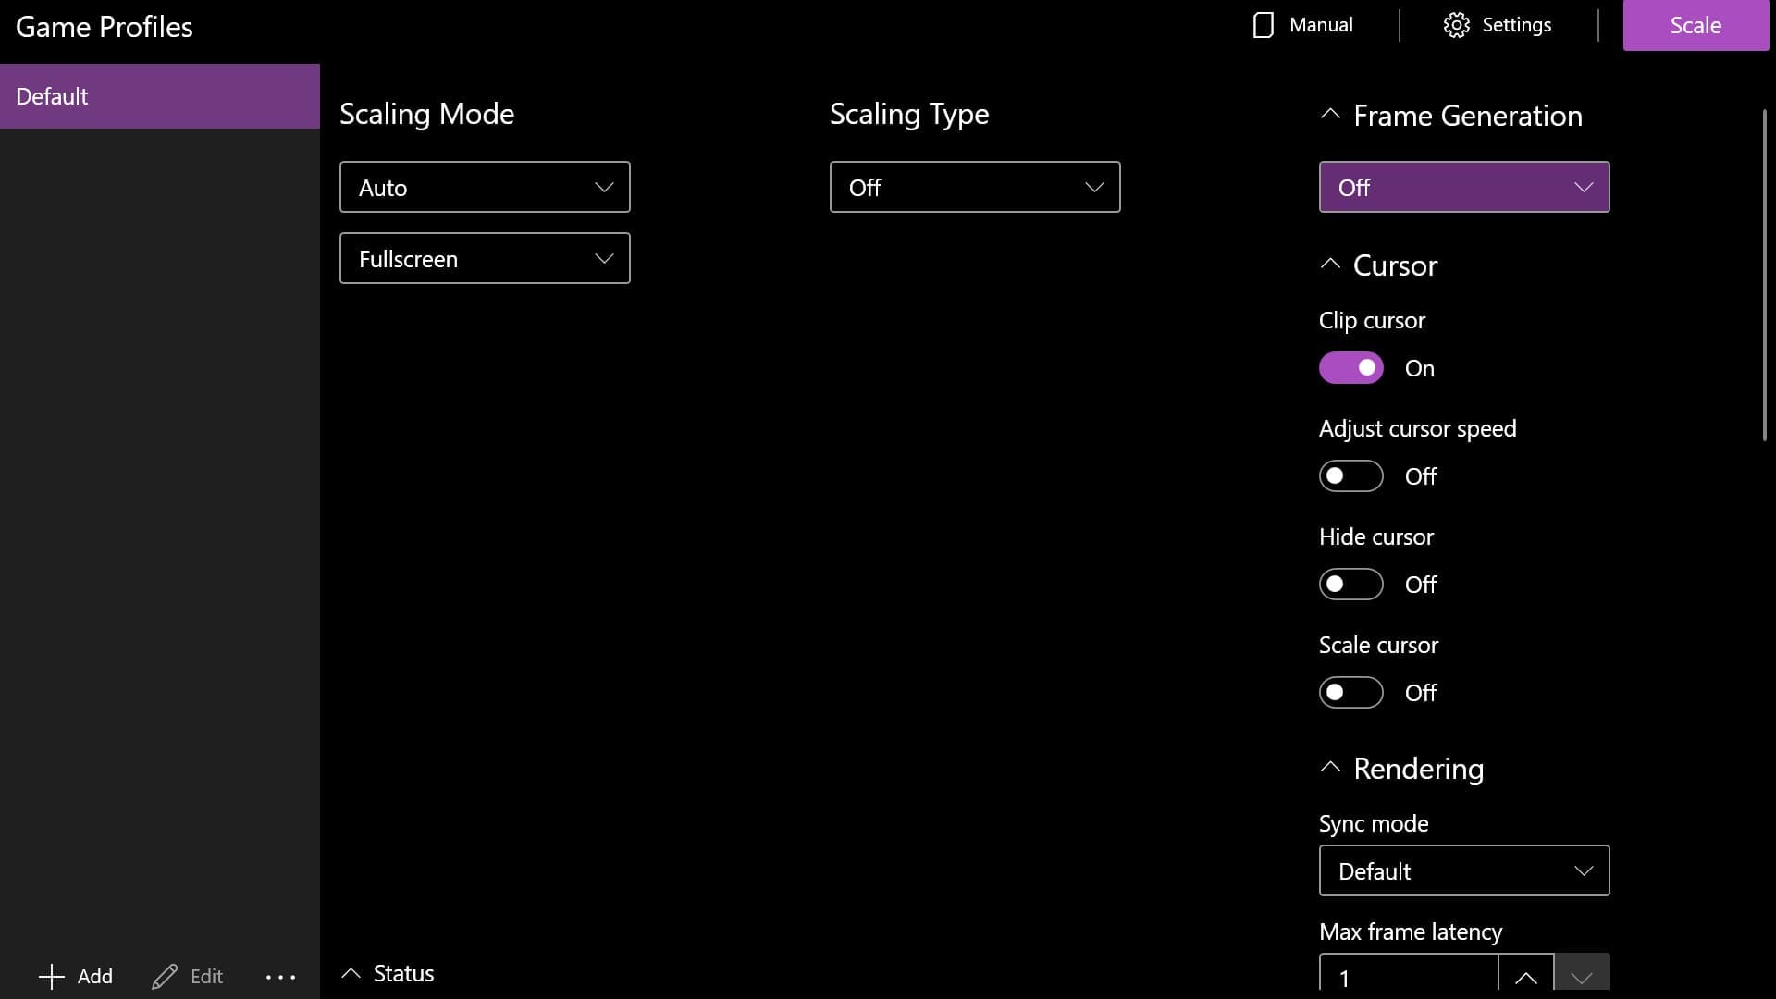Click the purple Scale button

1695,25
